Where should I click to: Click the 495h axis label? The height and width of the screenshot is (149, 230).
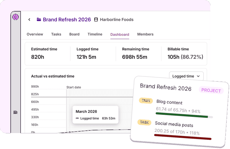pyautogui.click(x=35, y=109)
